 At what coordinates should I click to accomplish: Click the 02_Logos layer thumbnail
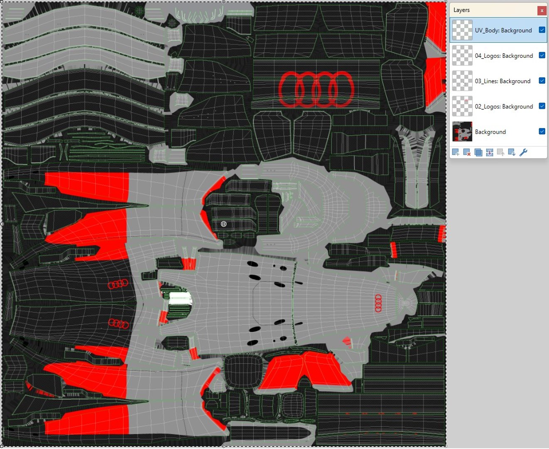pyautogui.click(x=462, y=106)
